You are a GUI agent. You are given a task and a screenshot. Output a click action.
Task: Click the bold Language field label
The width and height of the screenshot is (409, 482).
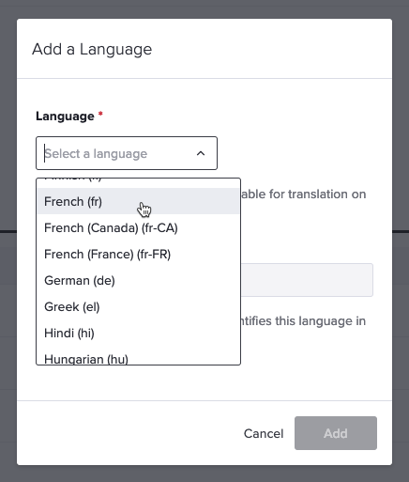tap(65, 117)
